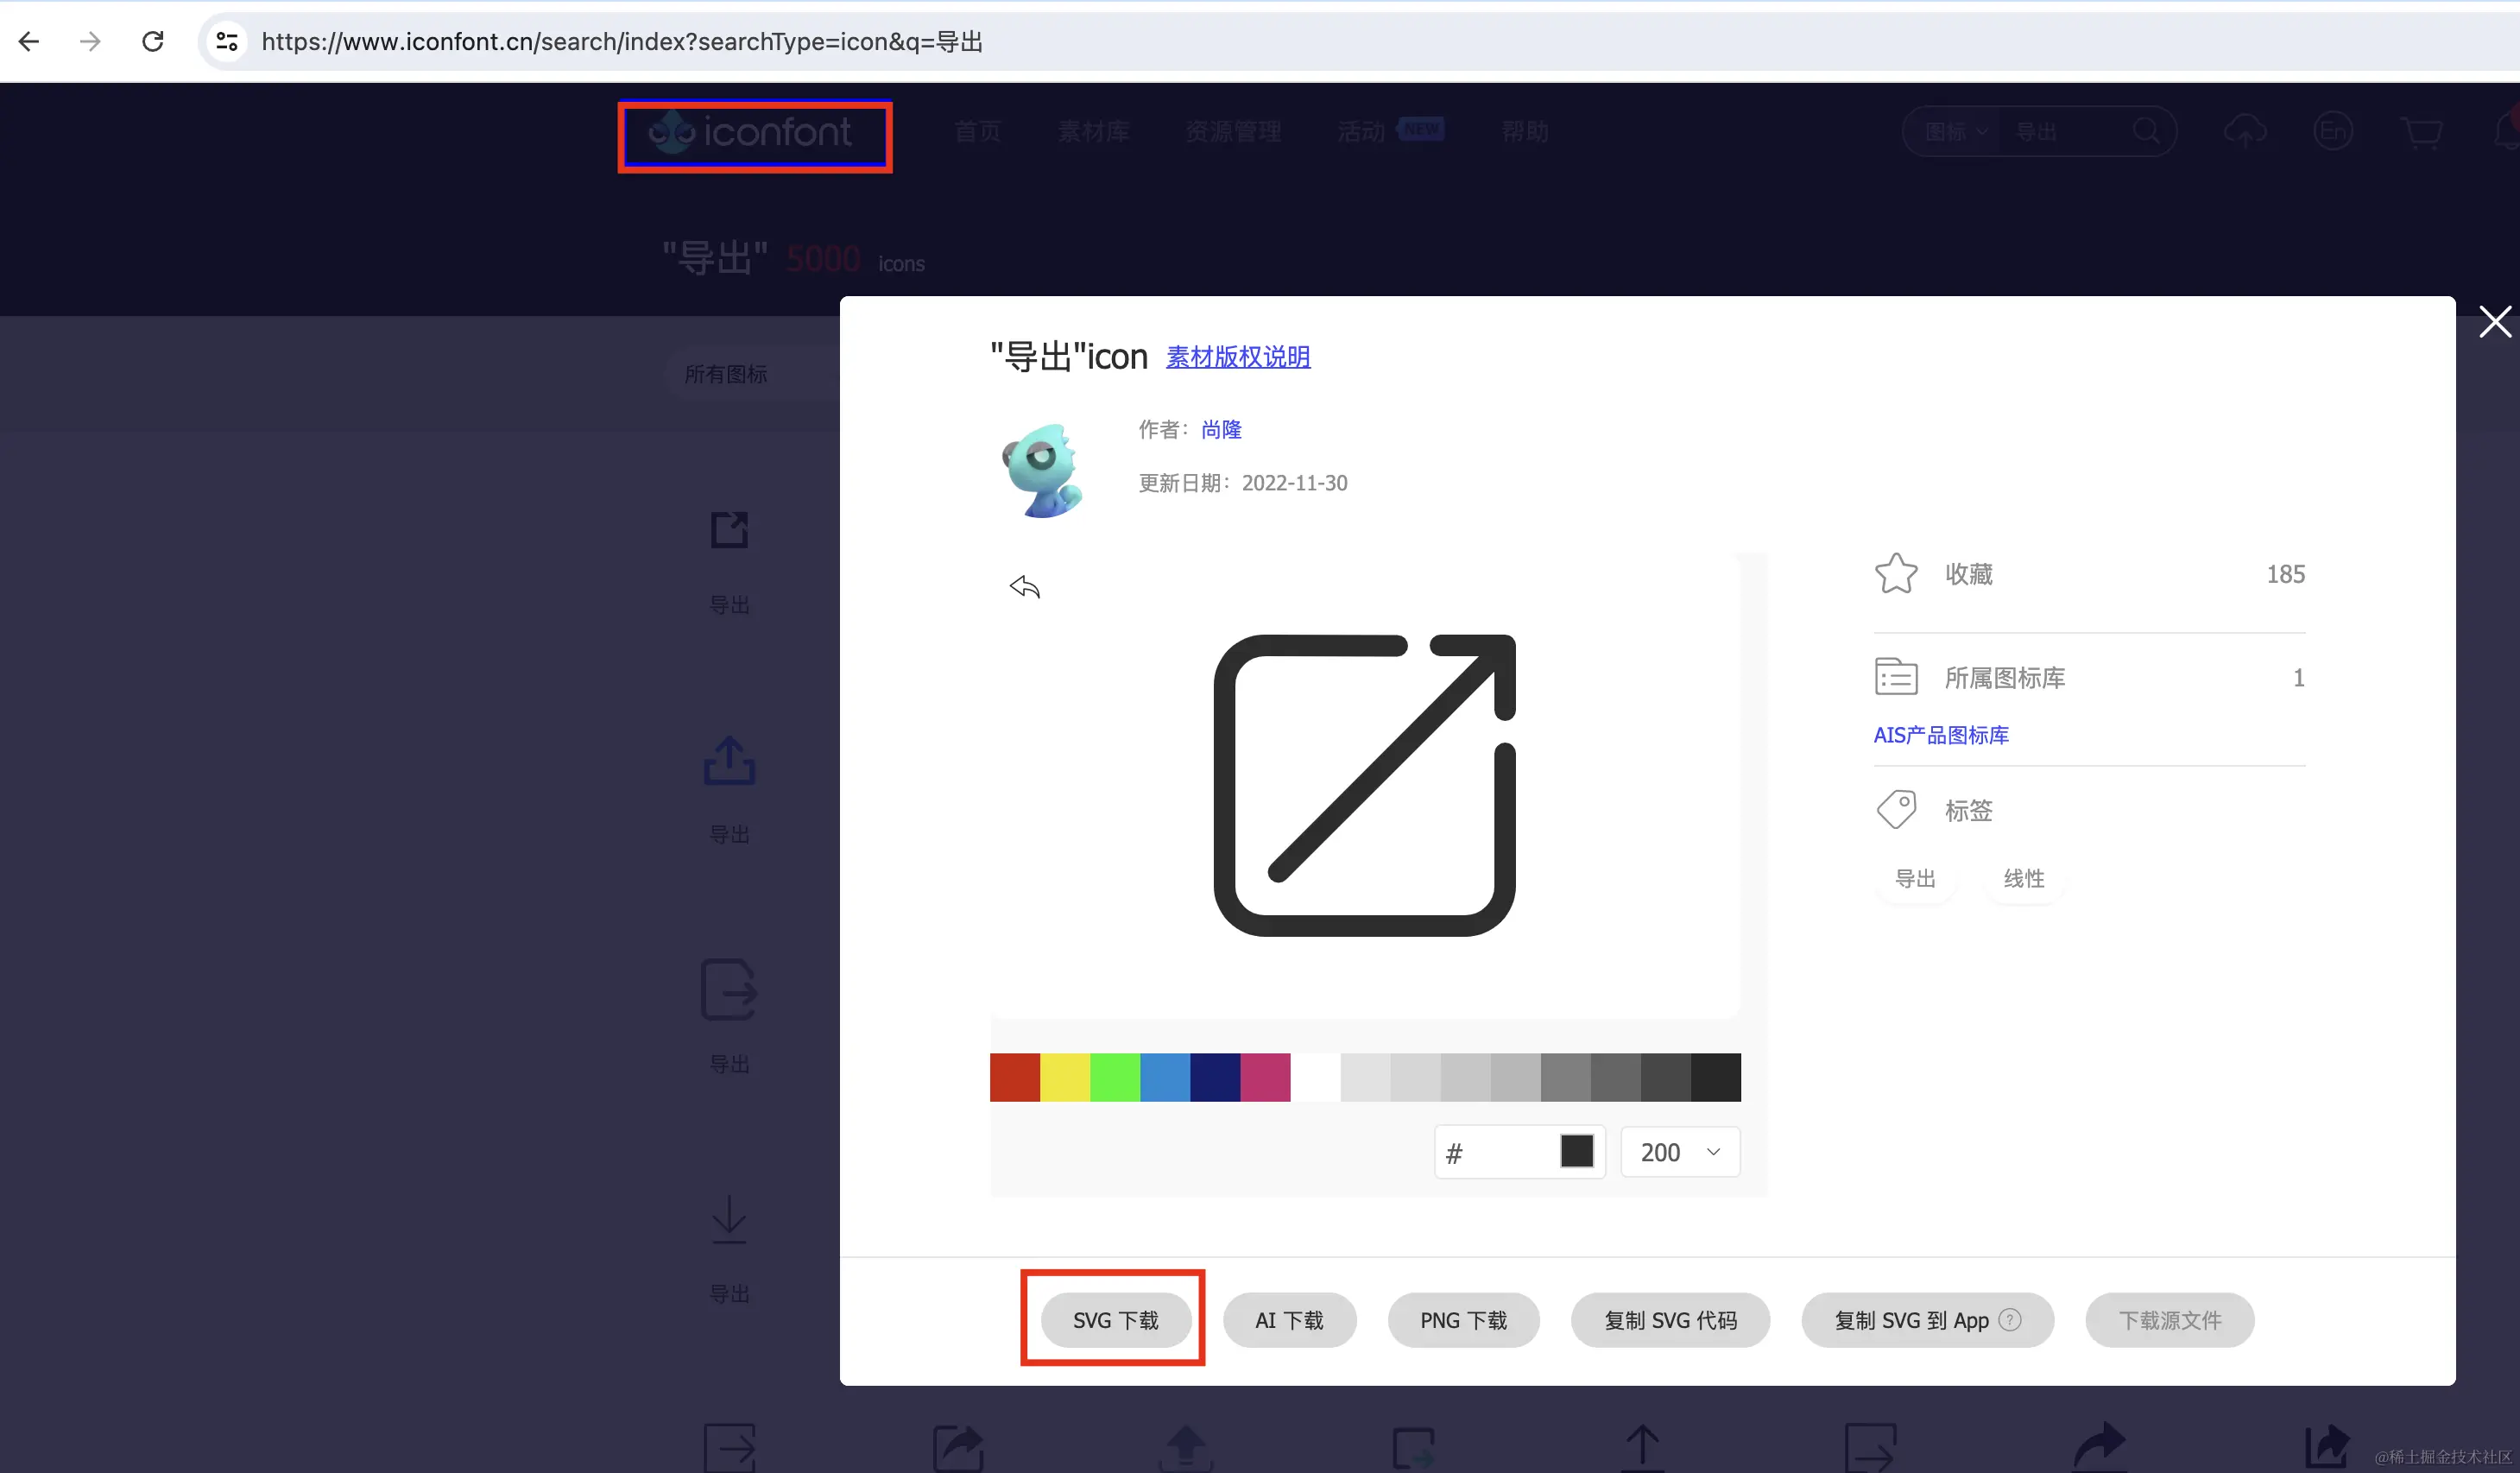The height and width of the screenshot is (1473, 2520).
Task: Click the library list icon beside 所属图标库
Action: point(1895,677)
